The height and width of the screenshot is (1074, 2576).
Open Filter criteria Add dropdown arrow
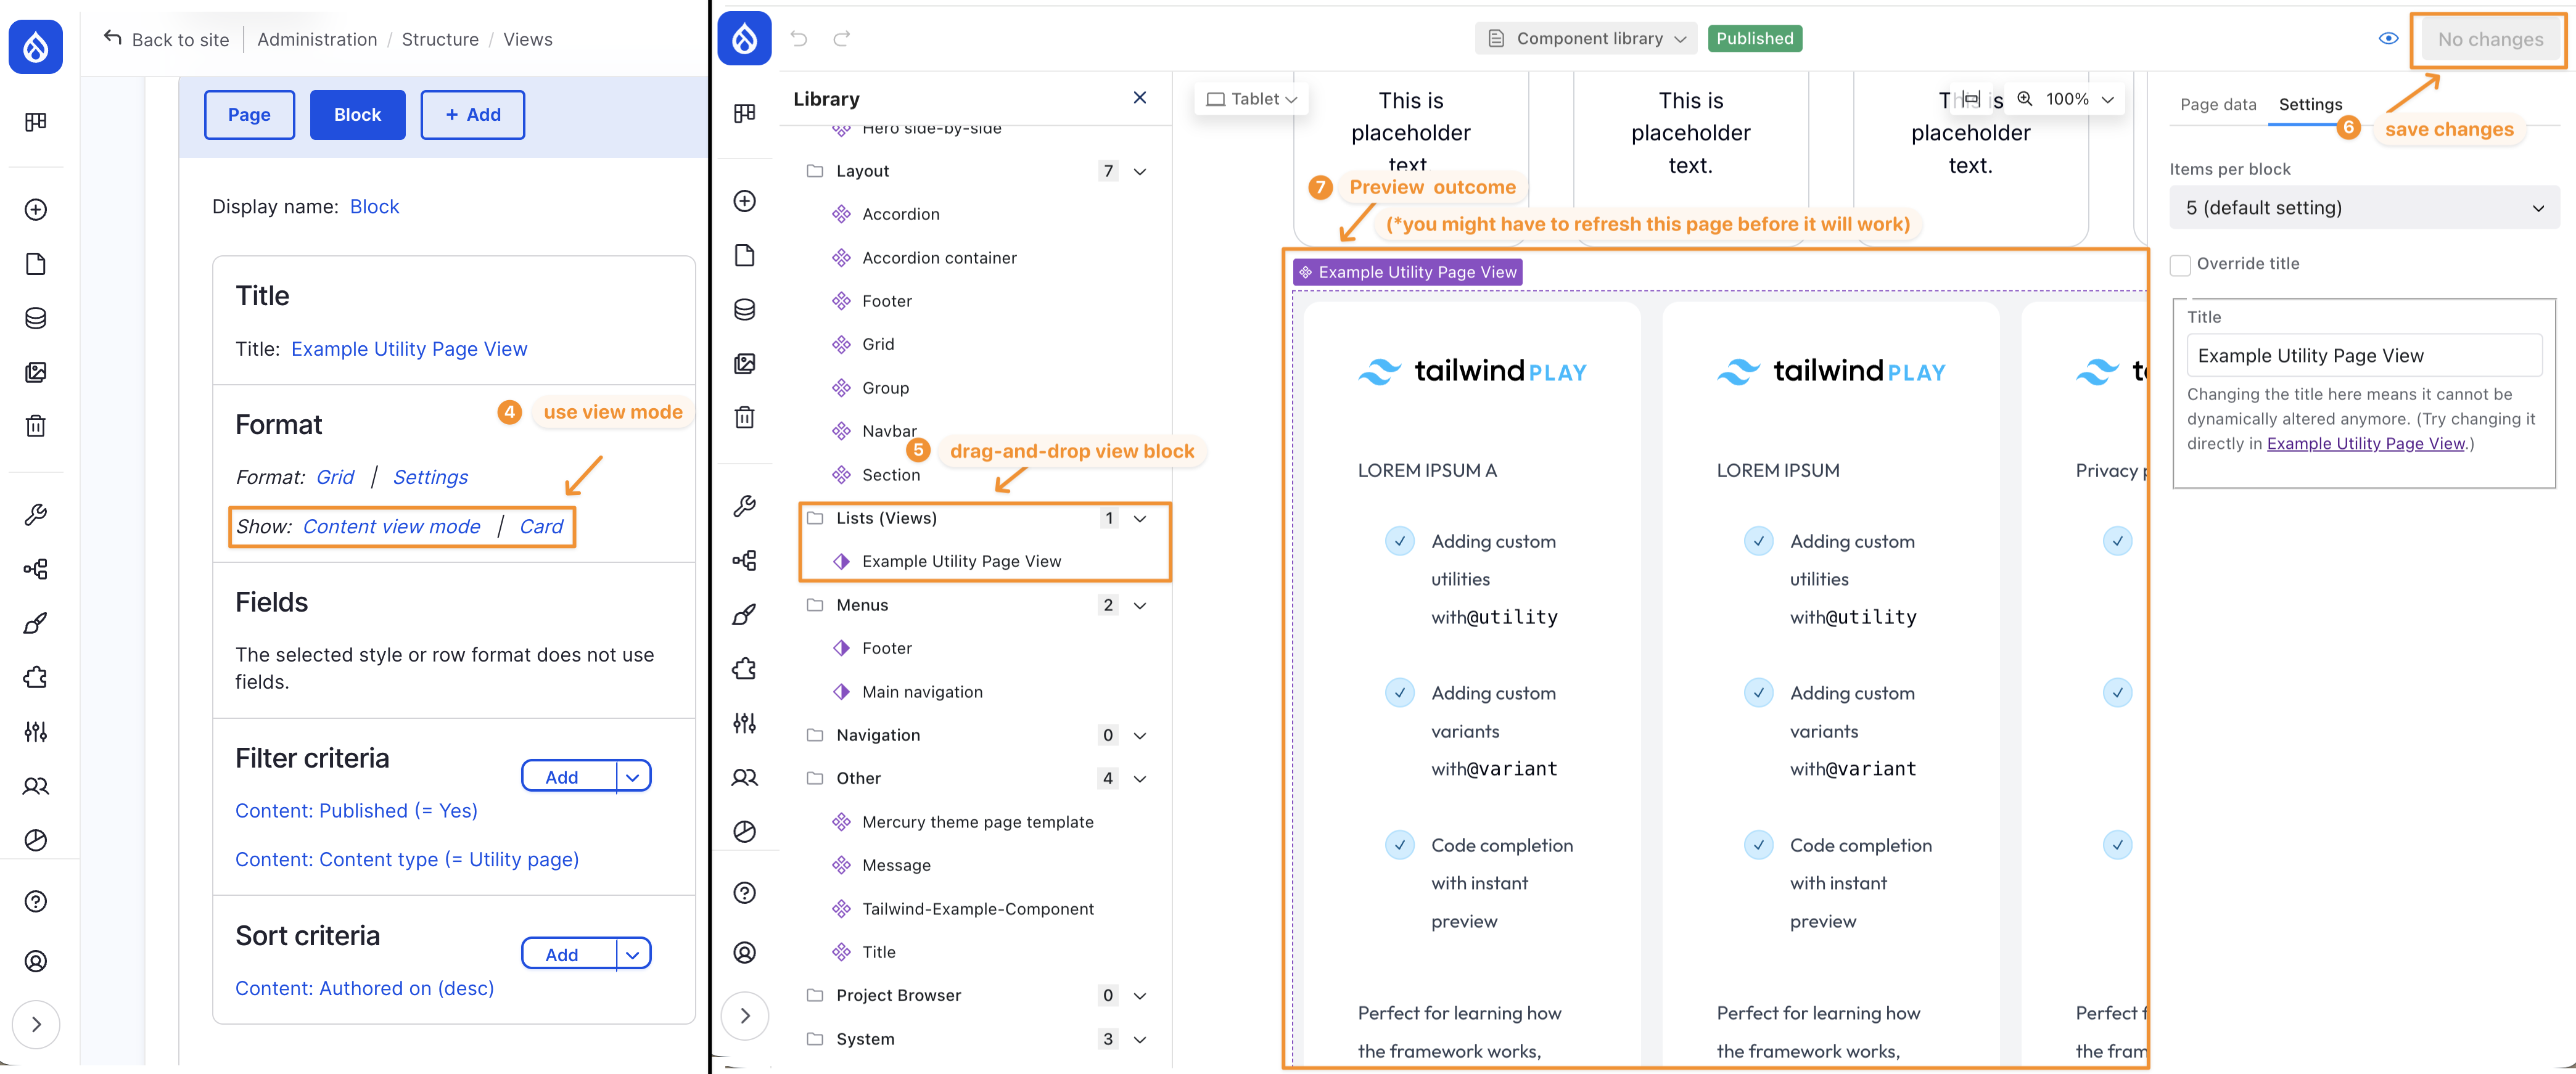tap(633, 777)
